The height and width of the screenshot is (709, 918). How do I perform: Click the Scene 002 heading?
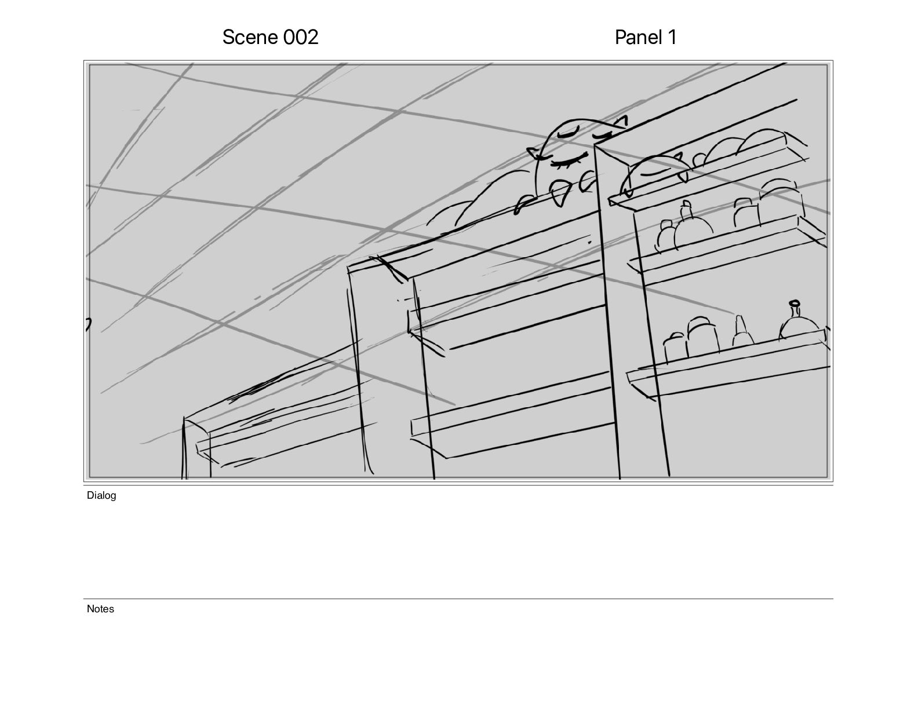(x=270, y=38)
